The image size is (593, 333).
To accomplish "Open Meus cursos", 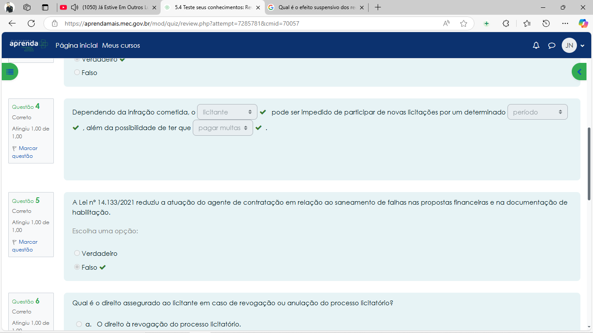I will (121, 46).
